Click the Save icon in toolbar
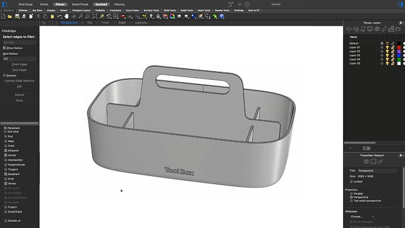405x228 pixels. pos(17,16)
